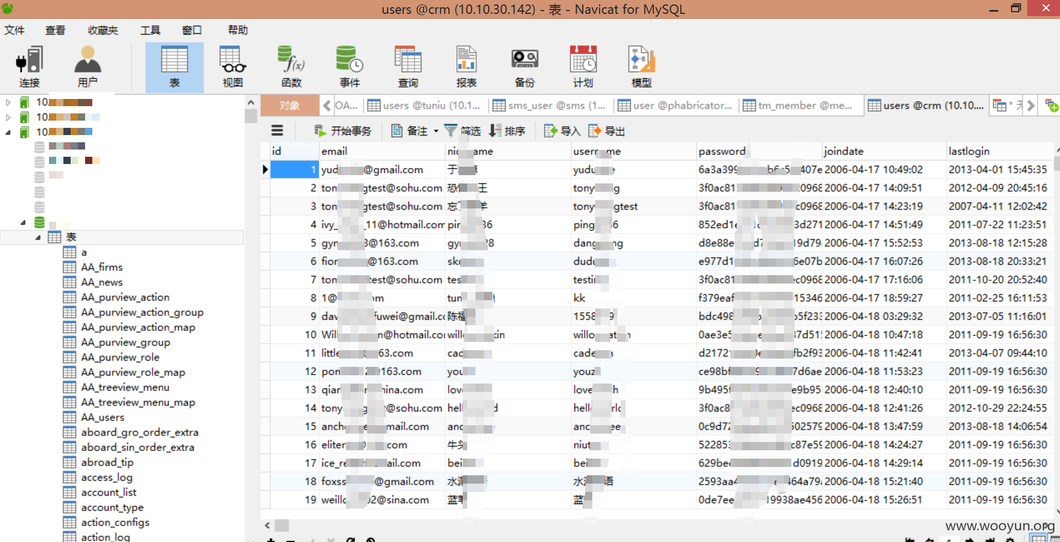This screenshot has width=1060, height=542.
Task: Select the abroad_tip table
Action: tap(107, 463)
